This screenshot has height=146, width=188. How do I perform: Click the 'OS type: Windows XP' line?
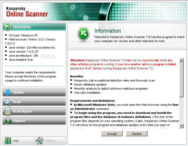pos(23,35)
